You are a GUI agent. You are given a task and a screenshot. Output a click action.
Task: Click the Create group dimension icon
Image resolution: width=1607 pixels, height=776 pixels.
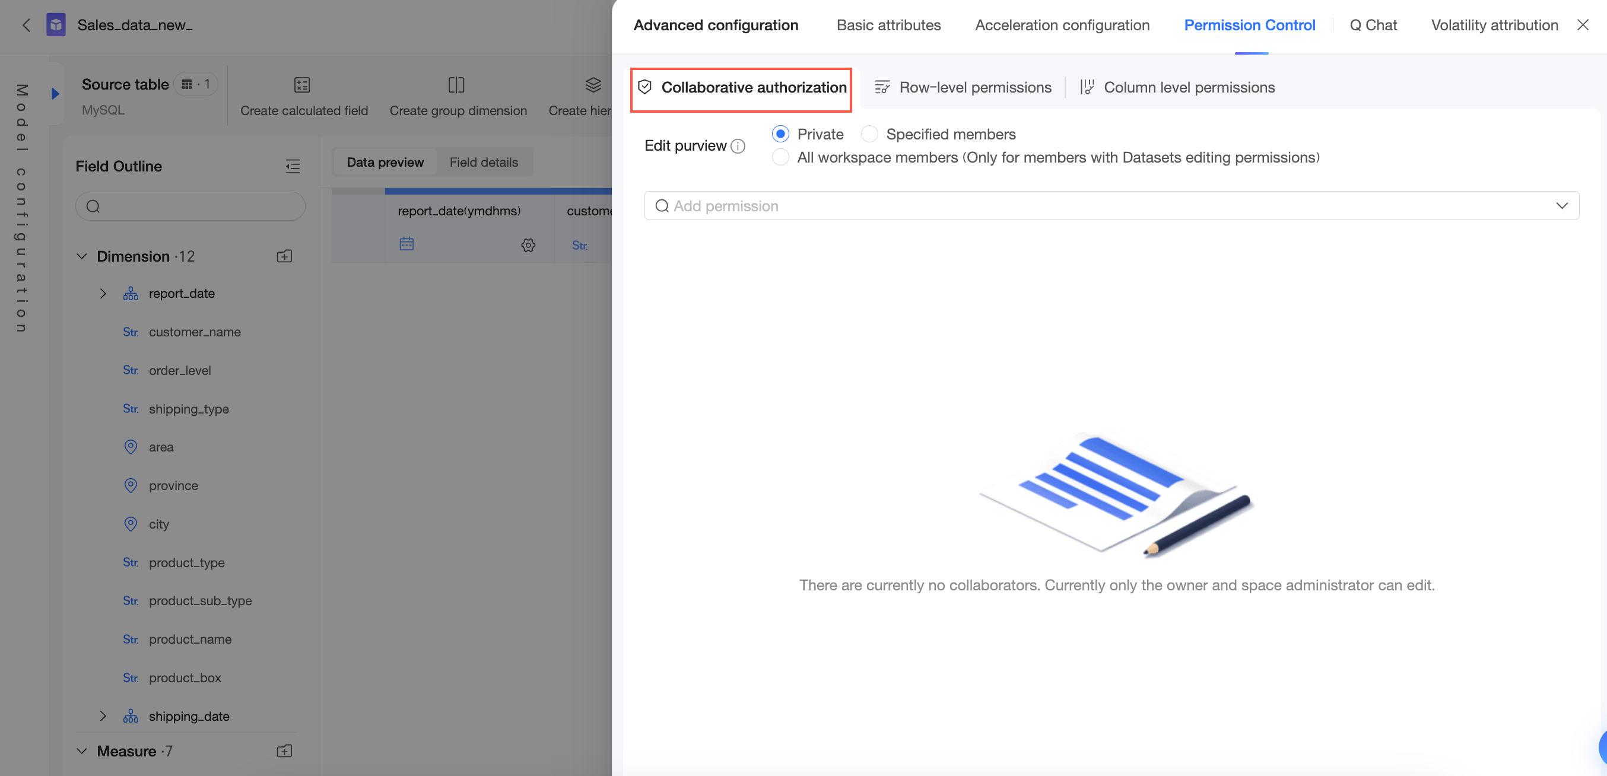(457, 84)
